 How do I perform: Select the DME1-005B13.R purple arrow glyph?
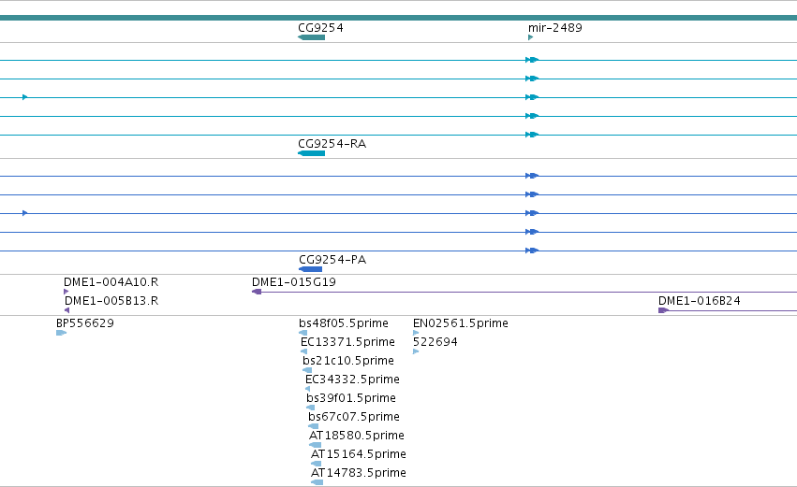(67, 310)
